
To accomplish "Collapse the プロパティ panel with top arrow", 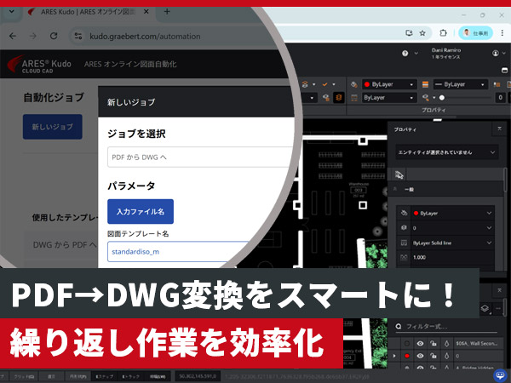I will [x=499, y=129].
